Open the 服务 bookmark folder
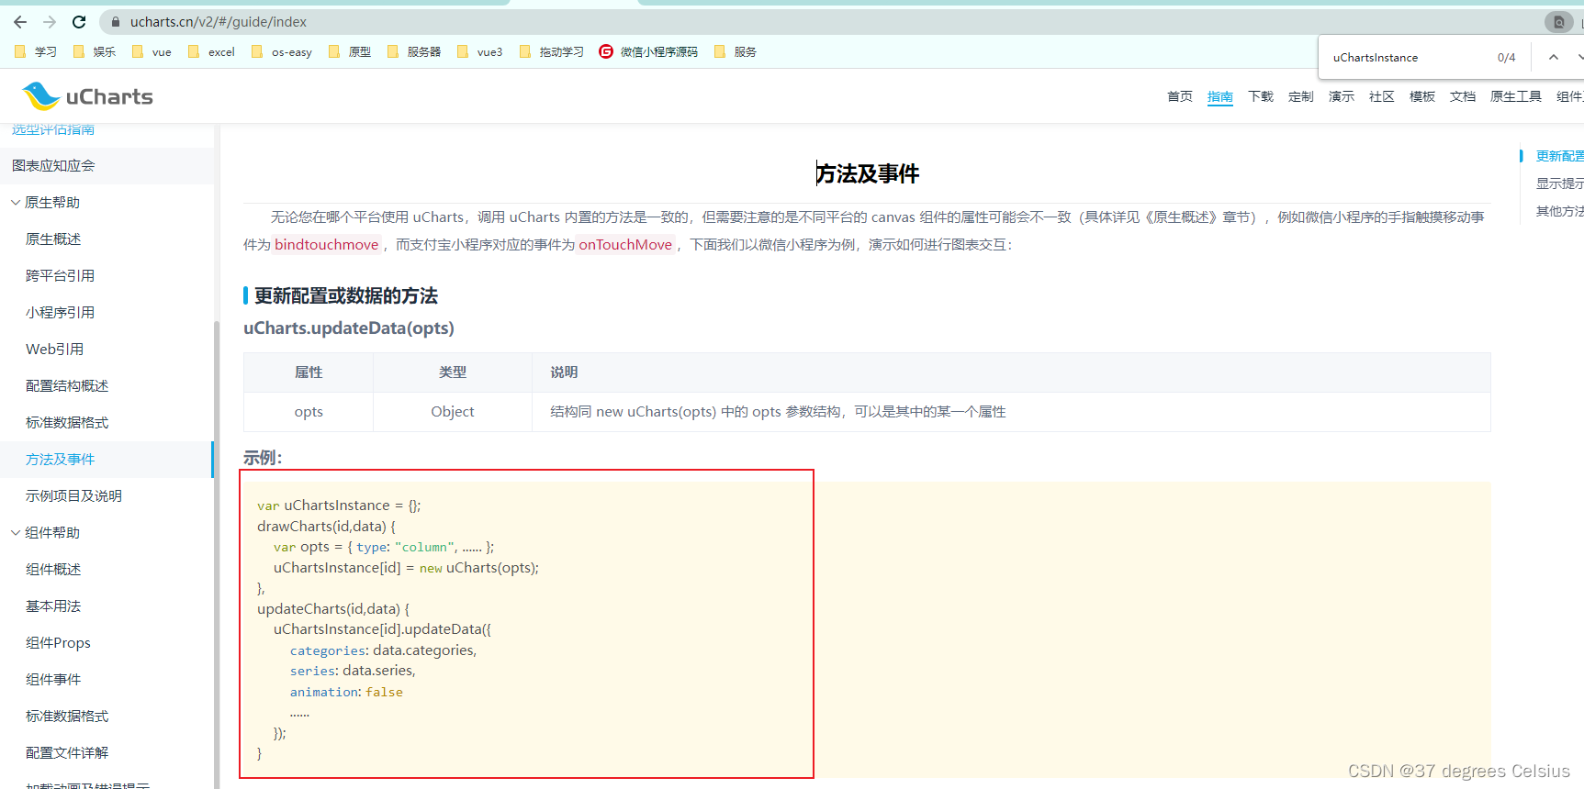Image resolution: width=1584 pixels, height=789 pixels. [735, 51]
